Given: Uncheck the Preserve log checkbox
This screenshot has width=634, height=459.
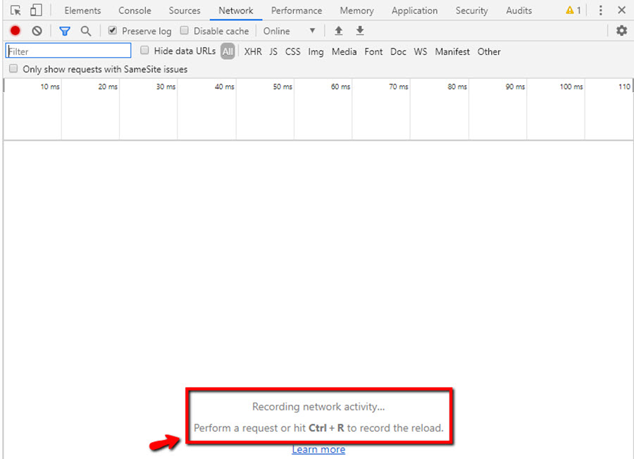Looking at the screenshot, I should (x=113, y=30).
